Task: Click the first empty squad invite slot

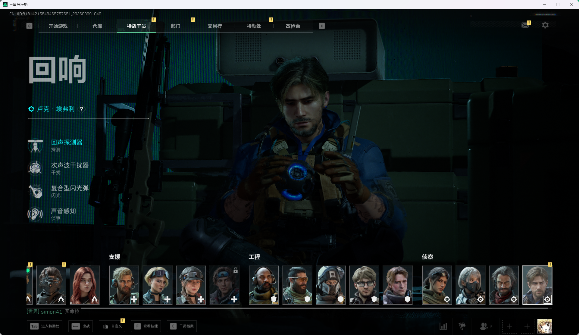Action: (510, 326)
